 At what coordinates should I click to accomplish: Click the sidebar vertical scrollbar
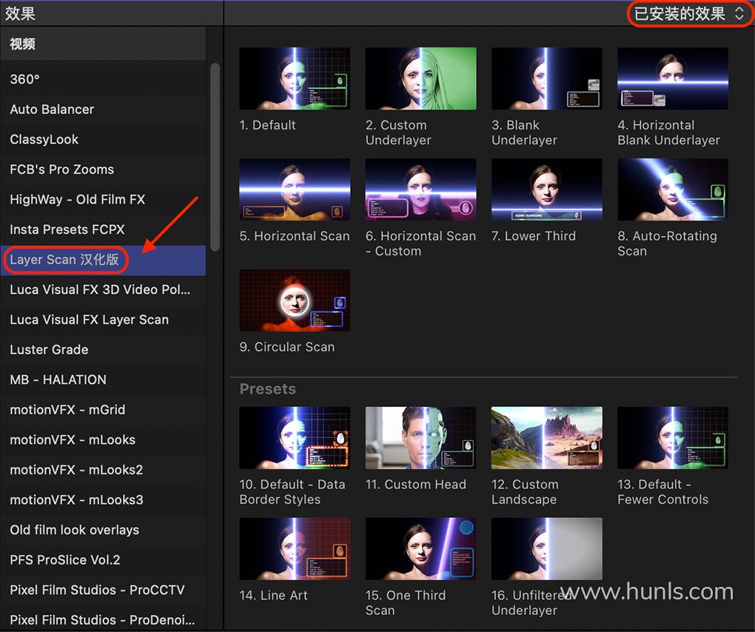point(215,155)
